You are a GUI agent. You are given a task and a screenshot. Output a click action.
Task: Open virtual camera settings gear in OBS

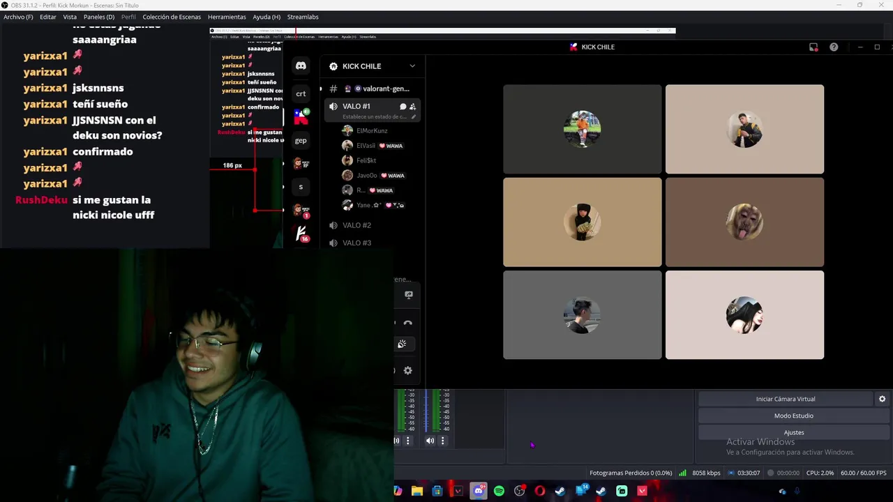(x=882, y=399)
